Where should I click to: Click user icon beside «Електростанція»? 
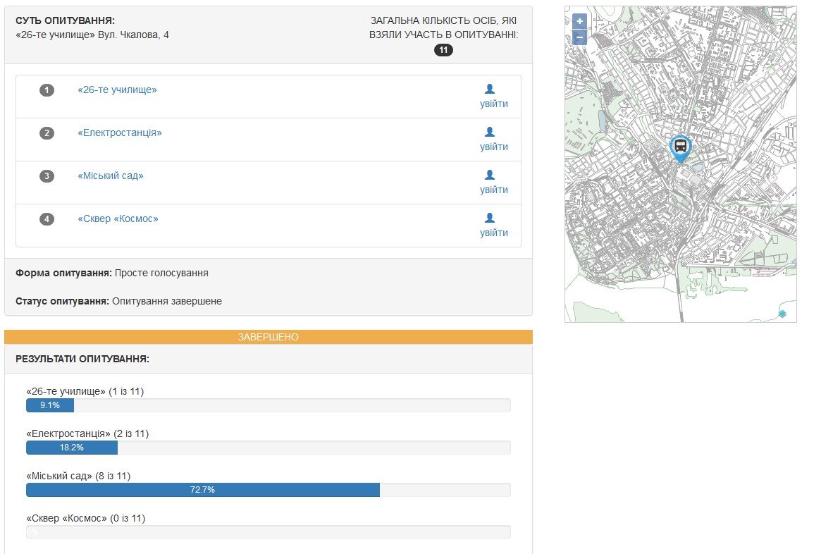(x=490, y=132)
